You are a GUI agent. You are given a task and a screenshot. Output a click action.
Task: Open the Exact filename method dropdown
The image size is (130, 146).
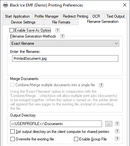[65, 43]
